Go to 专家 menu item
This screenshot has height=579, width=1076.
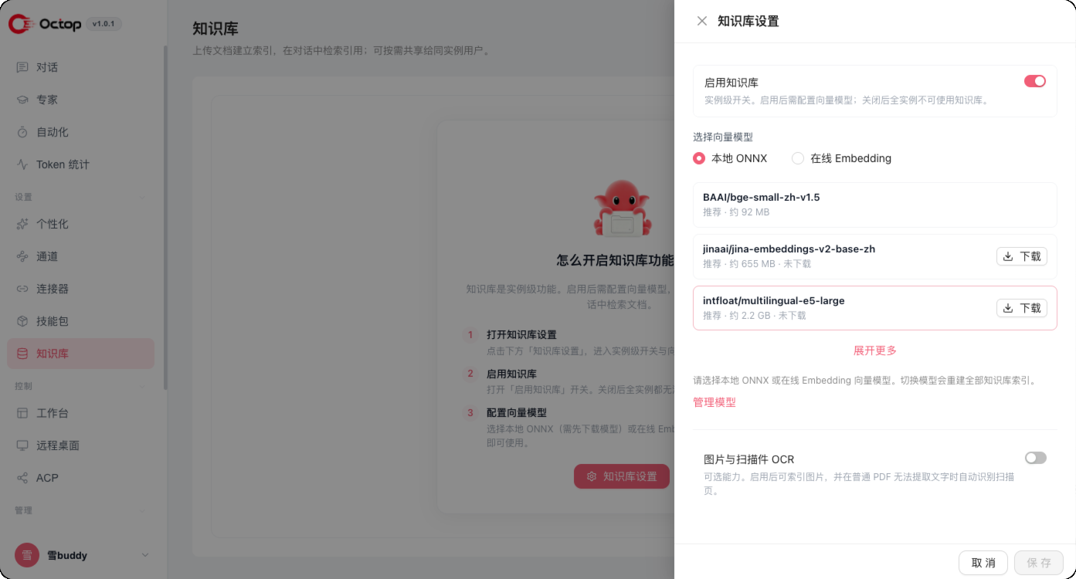point(80,100)
